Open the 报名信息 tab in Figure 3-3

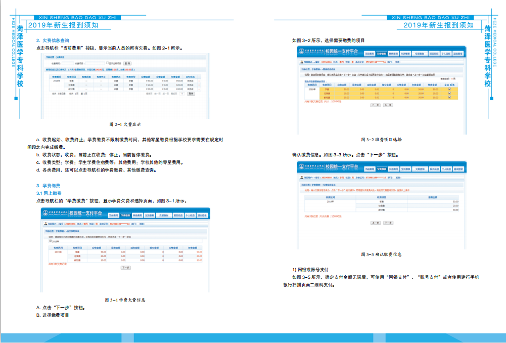(x=434, y=169)
